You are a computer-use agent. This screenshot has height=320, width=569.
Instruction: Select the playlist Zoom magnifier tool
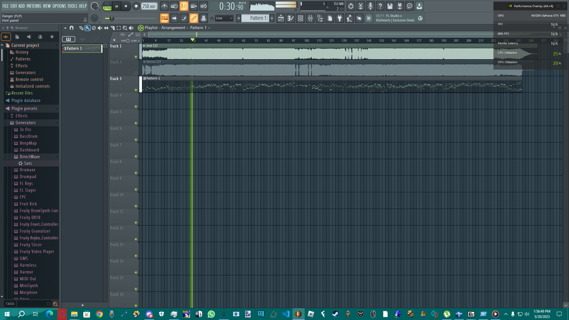click(125, 28)
